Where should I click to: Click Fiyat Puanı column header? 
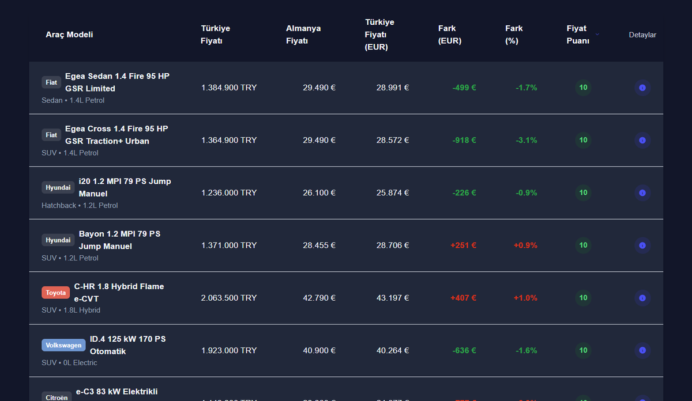point(578,35)
